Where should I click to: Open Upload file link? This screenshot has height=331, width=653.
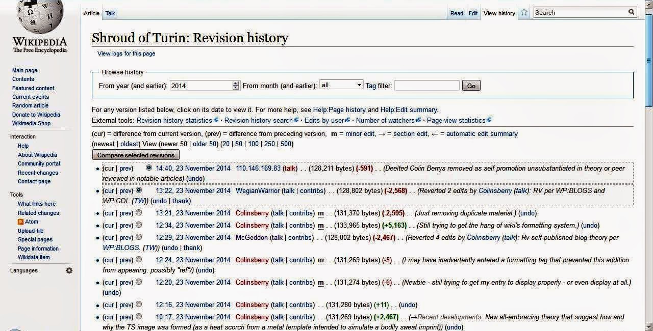click(31, 231)
